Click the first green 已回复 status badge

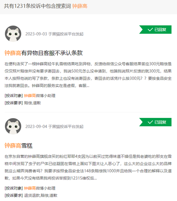coord(155,30)
